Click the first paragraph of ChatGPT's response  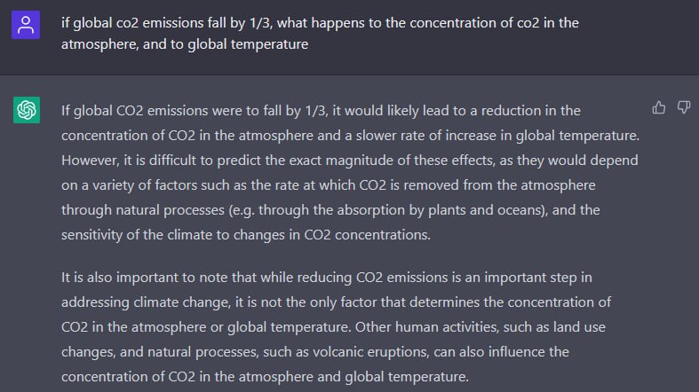pyautogui.click(x=351, y=172)
